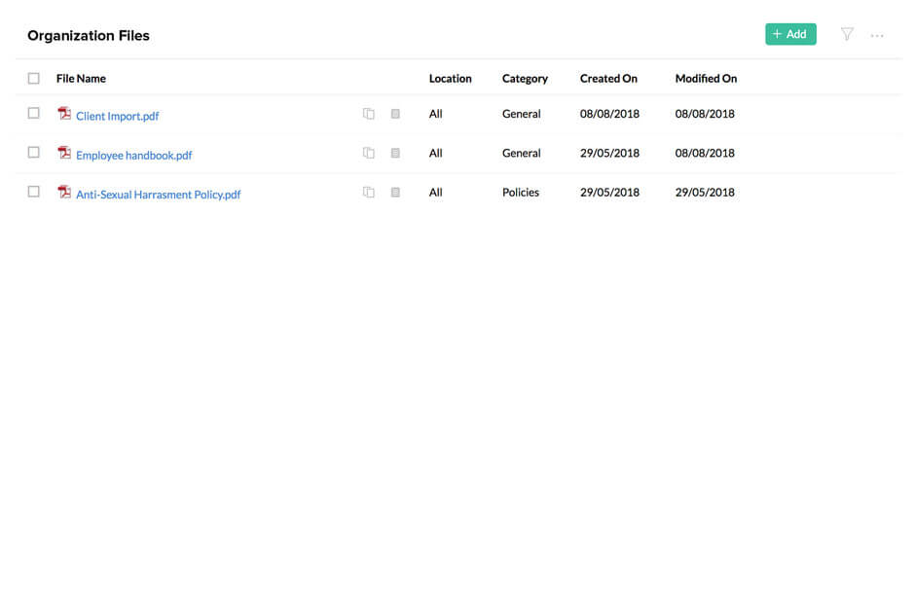Click the document icon in Client Import.pdf row
The height and width of the screenshot is (608, 915).
(395, 114)
